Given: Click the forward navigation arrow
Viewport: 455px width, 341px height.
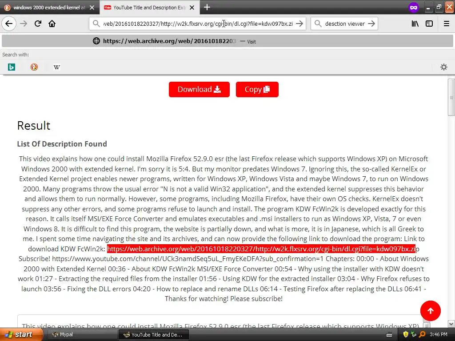Looking at the screenshot, I should point(24,24).
